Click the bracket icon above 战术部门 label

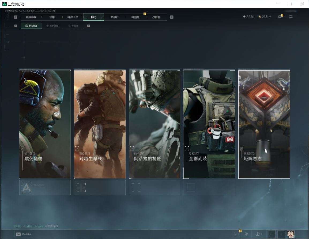point(132,148)
